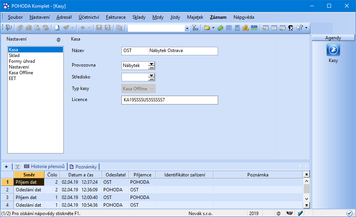Open the Sklady menu
The height and width of the screenshot is (217, 356).
tap(139, 17)
